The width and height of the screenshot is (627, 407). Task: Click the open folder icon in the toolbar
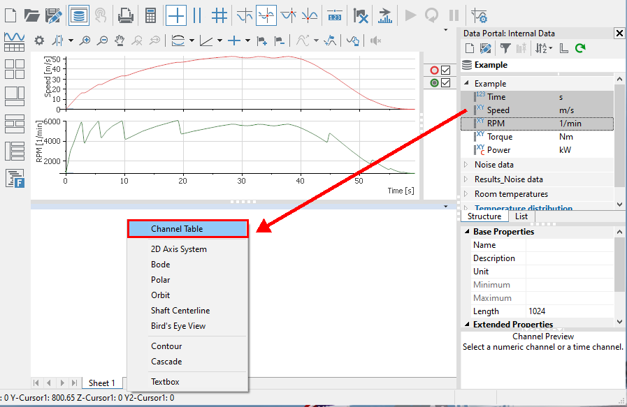click(x=31, y=14)
